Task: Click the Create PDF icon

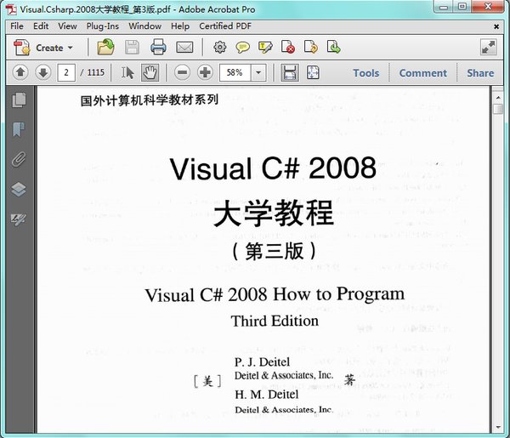Action: point(21,48)
